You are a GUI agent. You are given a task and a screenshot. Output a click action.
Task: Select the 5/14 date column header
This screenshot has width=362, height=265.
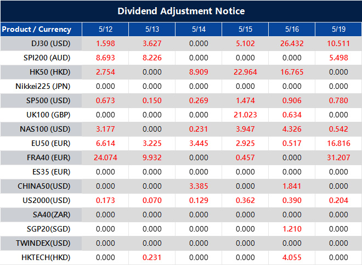click(199, 29)
